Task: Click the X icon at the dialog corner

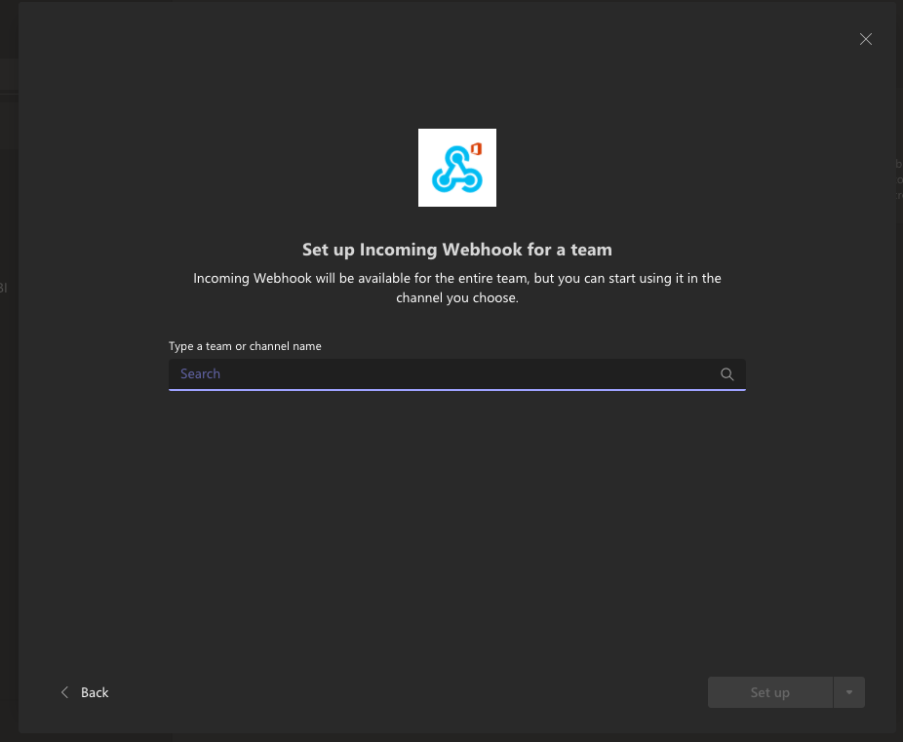Action: (x=865, y=39)
